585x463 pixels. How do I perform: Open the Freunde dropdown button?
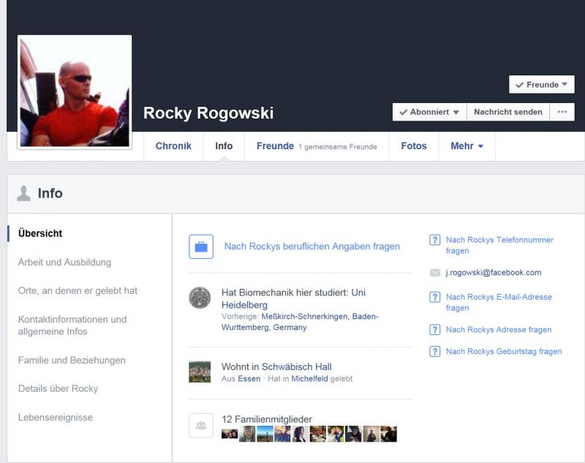[x=541, y=85]
